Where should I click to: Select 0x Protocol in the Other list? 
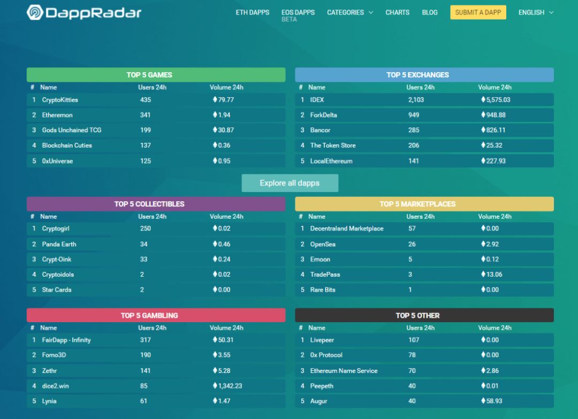[x=326, y=355]
